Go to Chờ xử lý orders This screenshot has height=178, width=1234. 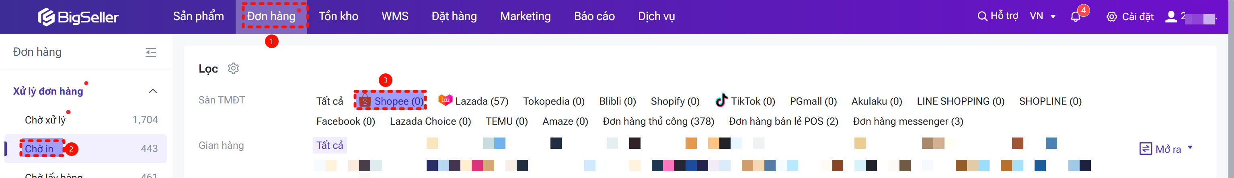[x=45, y=120]
